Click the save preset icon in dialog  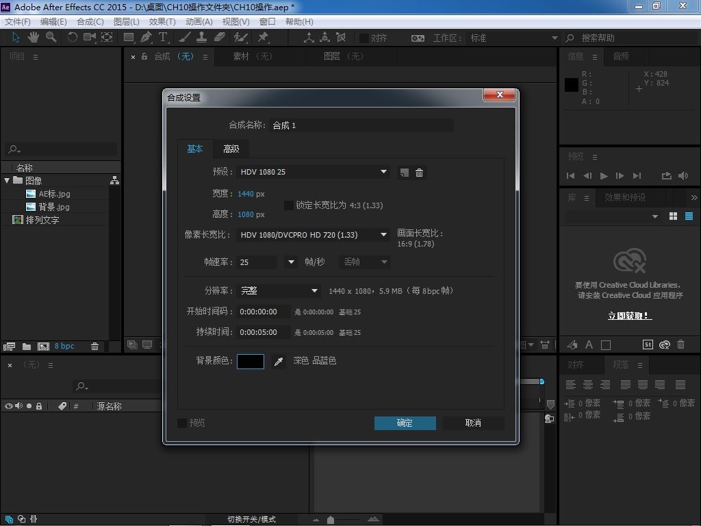pyautogui.click(x=404, y=173)
